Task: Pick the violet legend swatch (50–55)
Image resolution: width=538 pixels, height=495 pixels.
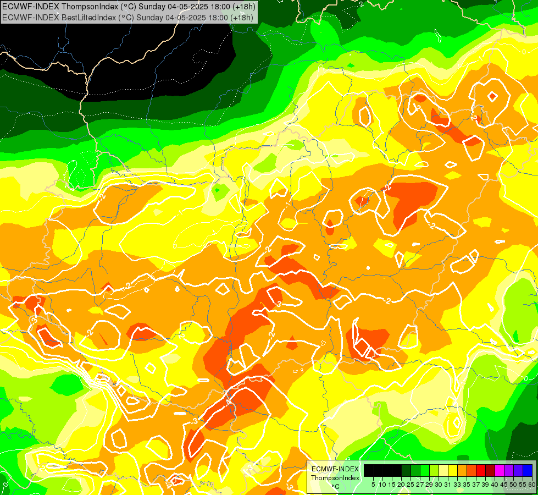Action: (518, 470)
